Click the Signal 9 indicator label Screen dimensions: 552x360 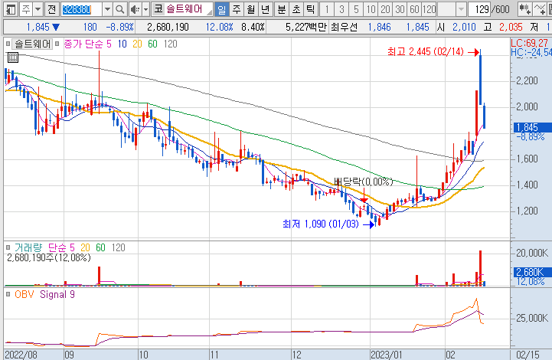click(x=57, y=294)
